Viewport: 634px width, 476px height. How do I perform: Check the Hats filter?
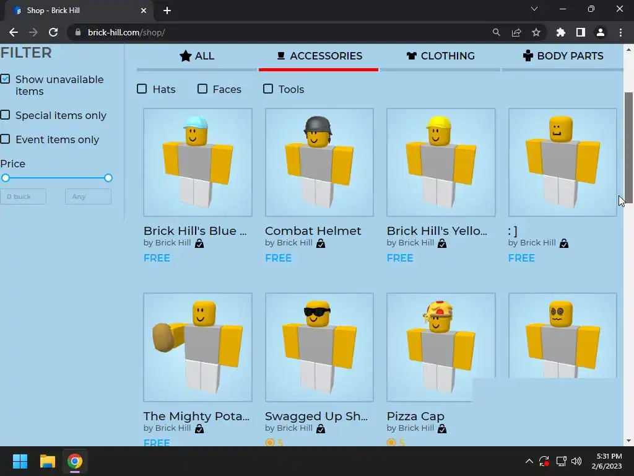tap(142, 89)
